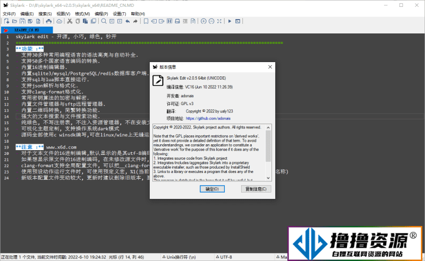This screenshot has height=261, width=425.
Task: Click the redo arrow icon
Action: (135, 21)
